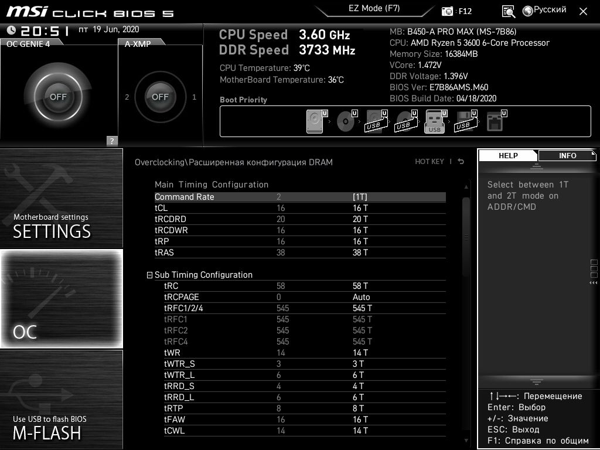This screenshot has width=600, height=450.
Task: Click the back arrow next to HOT KEY
Action: tap(461, 162)
